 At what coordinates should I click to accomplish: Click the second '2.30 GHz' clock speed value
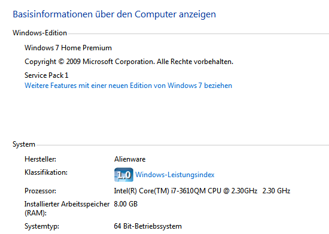tap(276, 191)
